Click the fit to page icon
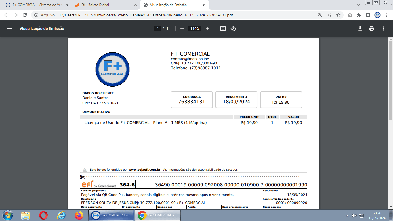Screen dimensions: 393x221 pos(223,28)
